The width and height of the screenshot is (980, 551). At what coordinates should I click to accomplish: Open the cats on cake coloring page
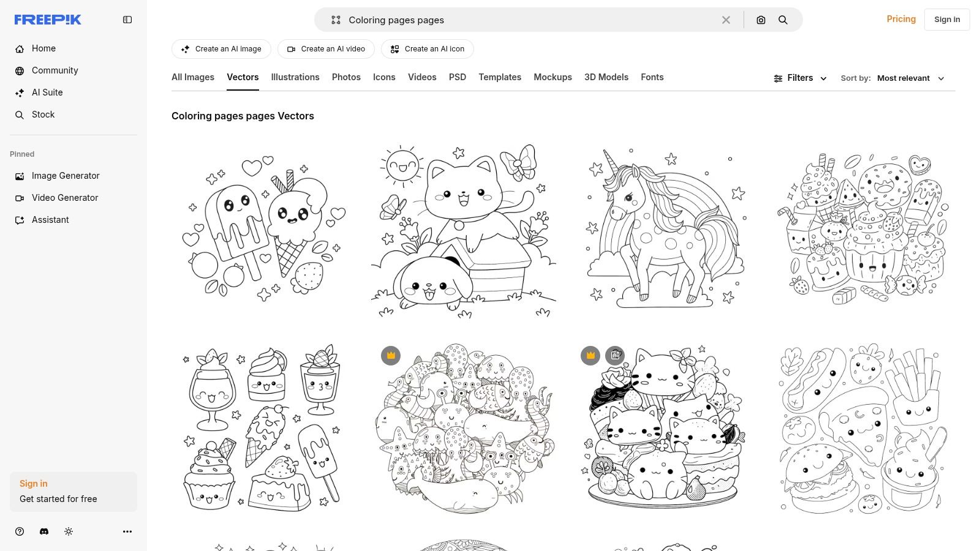[x=663, y=428]
